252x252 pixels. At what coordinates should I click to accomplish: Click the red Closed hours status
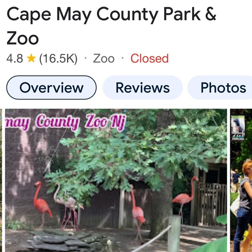[149, 58]
